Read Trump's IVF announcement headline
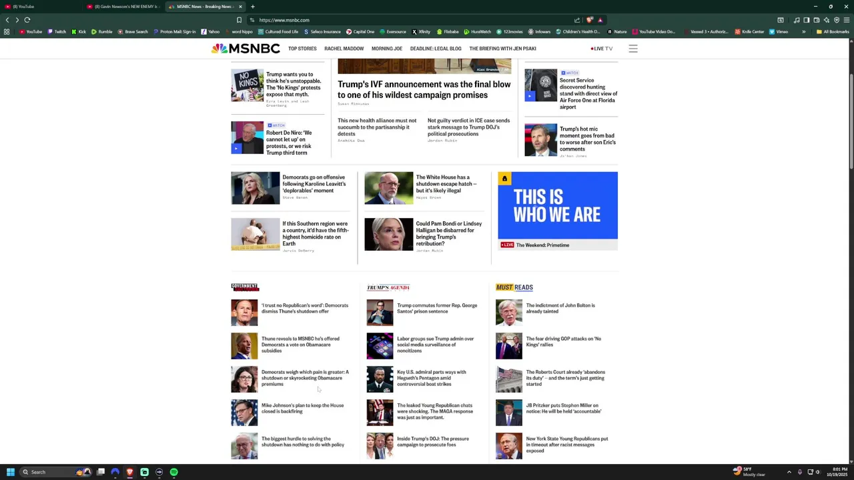The image size is (854, 480). coord(424,89)
